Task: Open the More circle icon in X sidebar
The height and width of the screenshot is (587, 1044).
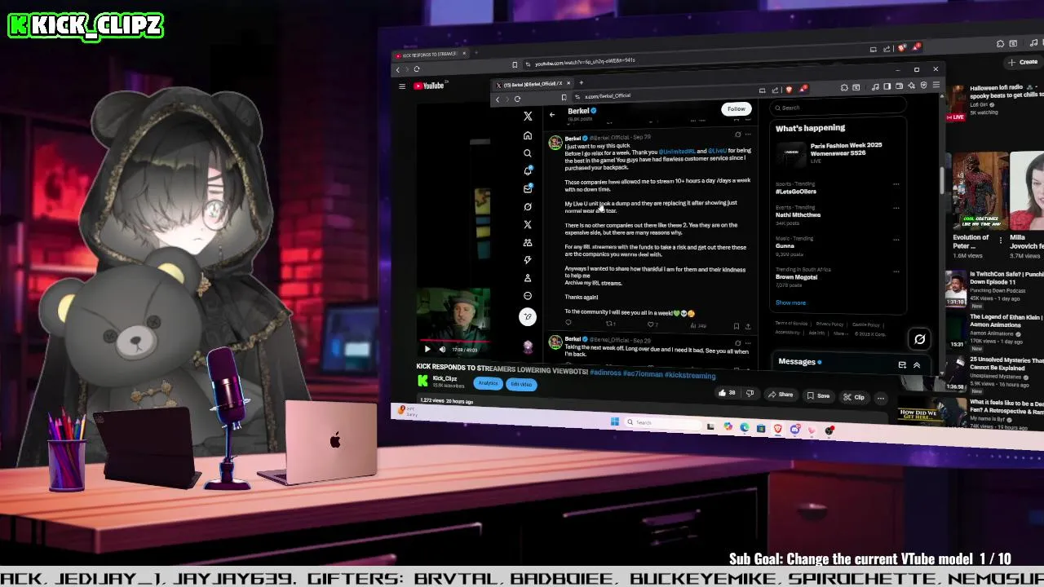Action: [x=528, y=296]
